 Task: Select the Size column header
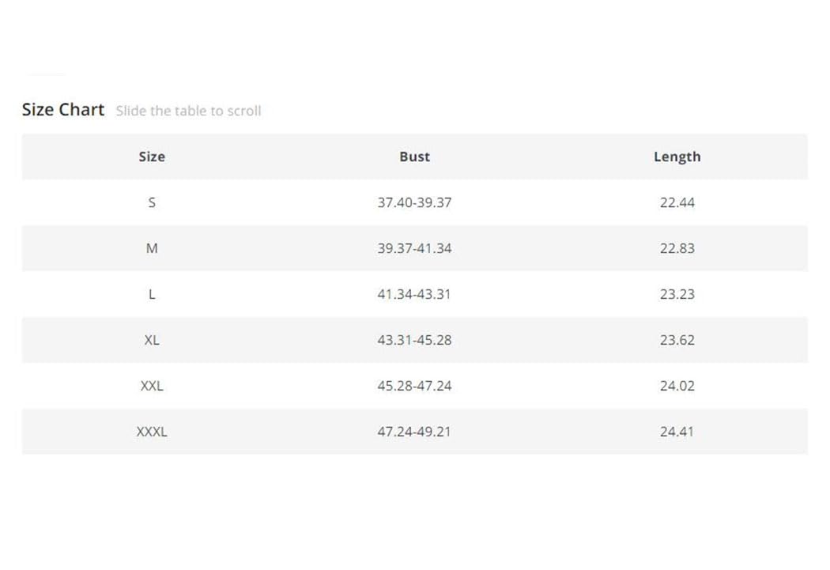coord(152,157)
